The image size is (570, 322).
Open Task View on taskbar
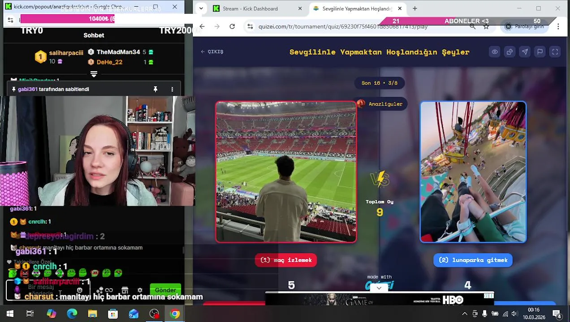[x=30, y=314]
